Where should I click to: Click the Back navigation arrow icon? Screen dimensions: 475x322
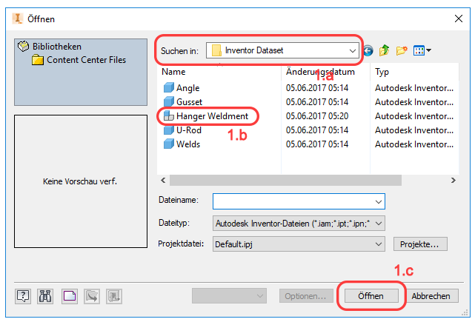[x=368, y=50]
